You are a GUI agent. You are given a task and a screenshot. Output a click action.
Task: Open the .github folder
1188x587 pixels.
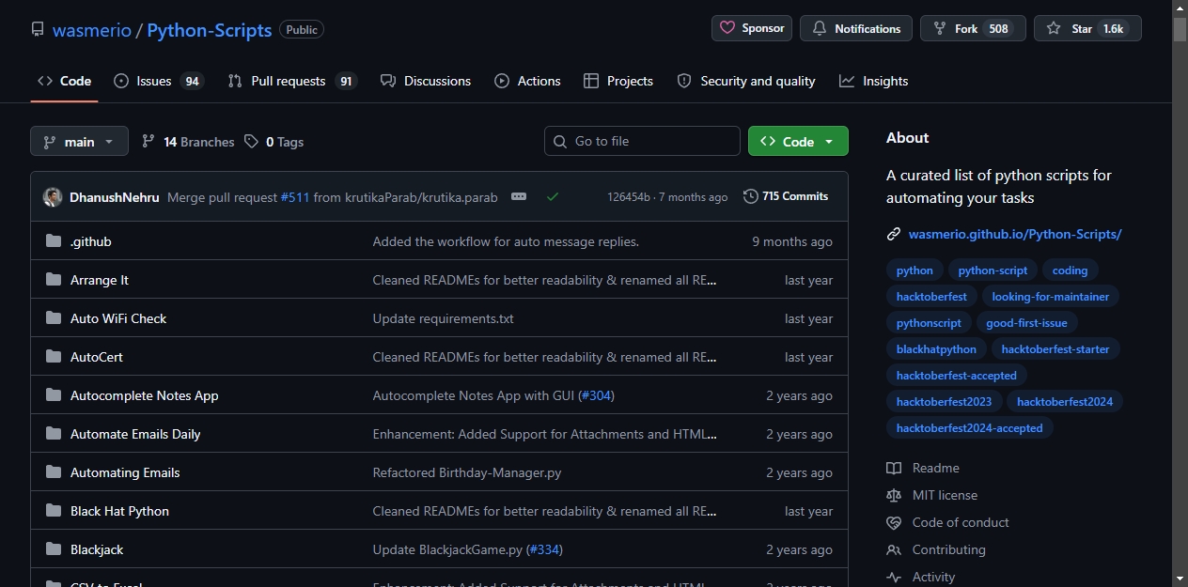tap(91, 241)
